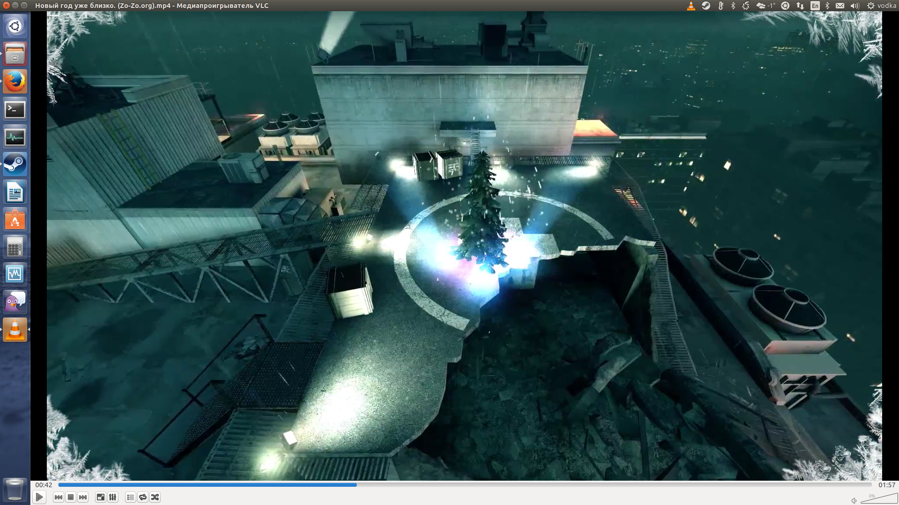Stop video playback

point(71,497)
